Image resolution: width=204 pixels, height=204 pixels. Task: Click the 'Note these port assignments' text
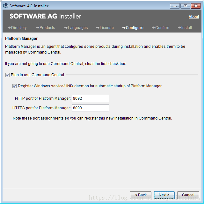pyautogui.click(x=92, y=118)
